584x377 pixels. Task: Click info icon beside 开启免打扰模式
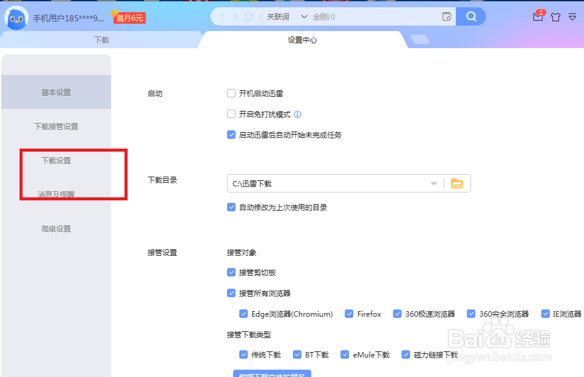tap(298, 115)
